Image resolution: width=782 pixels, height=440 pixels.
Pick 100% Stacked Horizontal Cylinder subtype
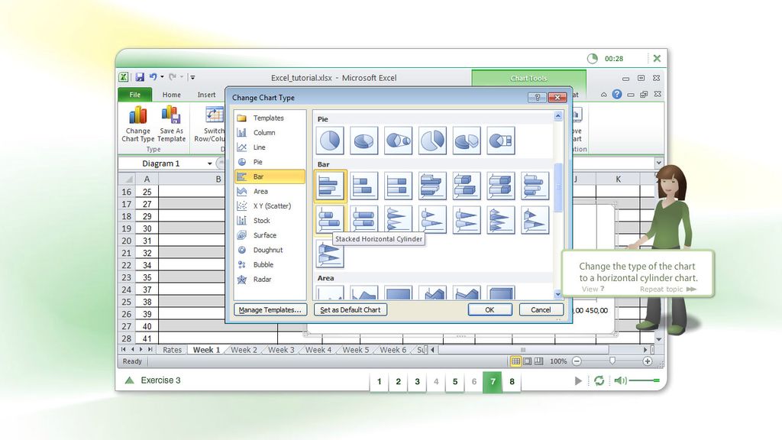click(x=364, y=219)
